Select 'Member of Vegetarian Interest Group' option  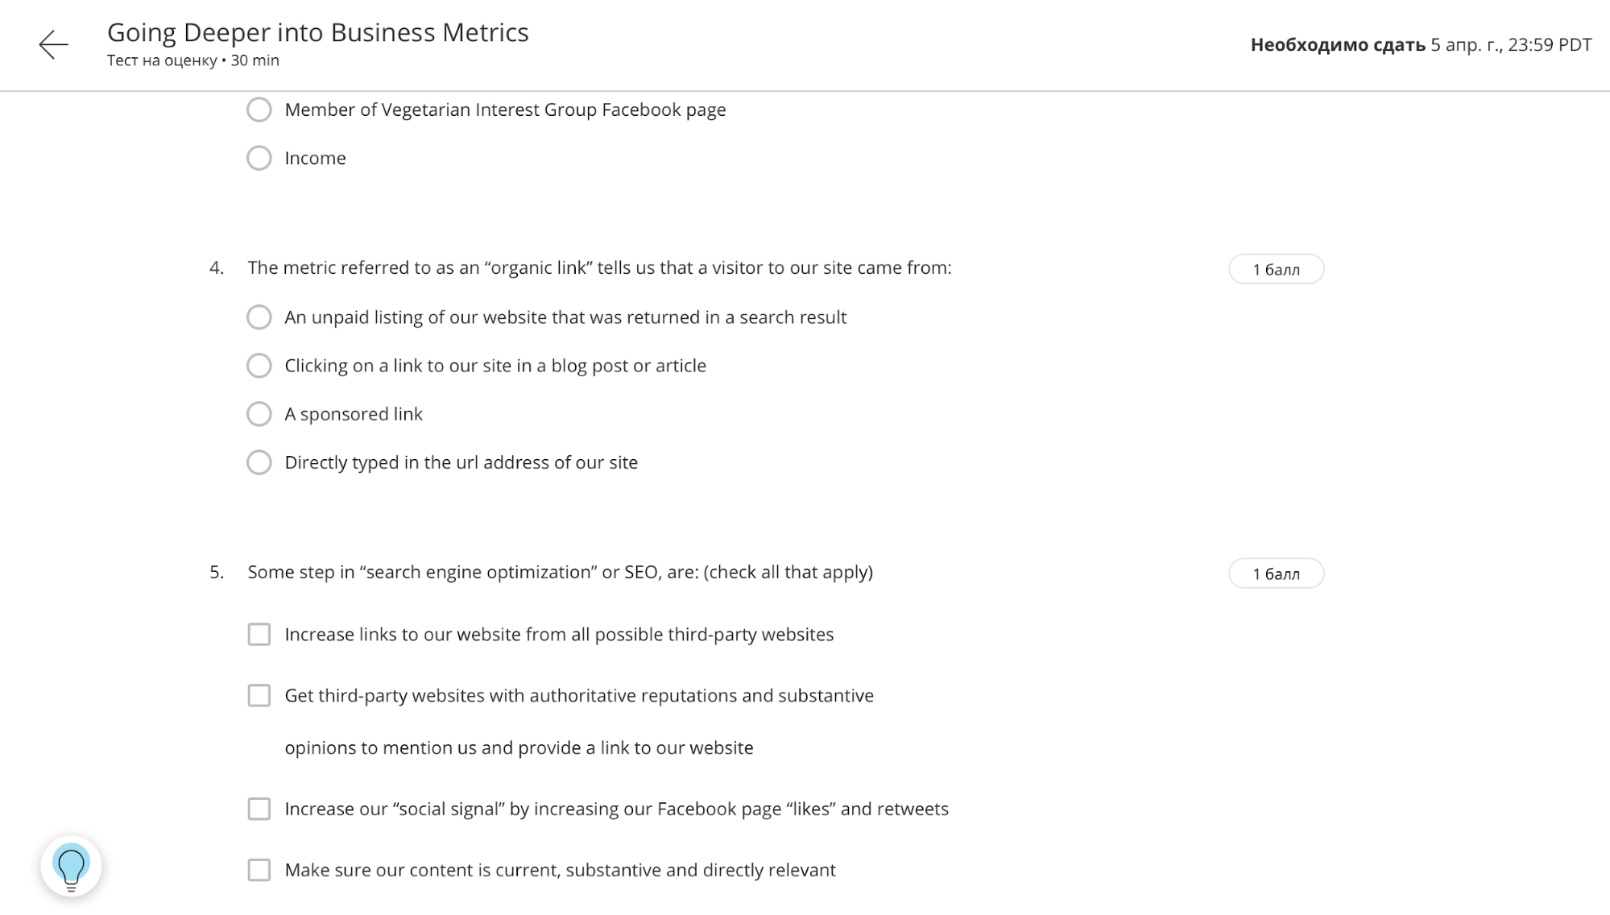(259, 110)
